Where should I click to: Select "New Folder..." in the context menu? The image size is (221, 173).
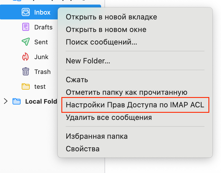point(88,61)
